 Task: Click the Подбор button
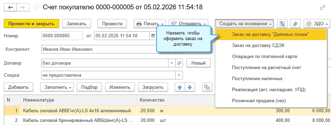[89, 87]
